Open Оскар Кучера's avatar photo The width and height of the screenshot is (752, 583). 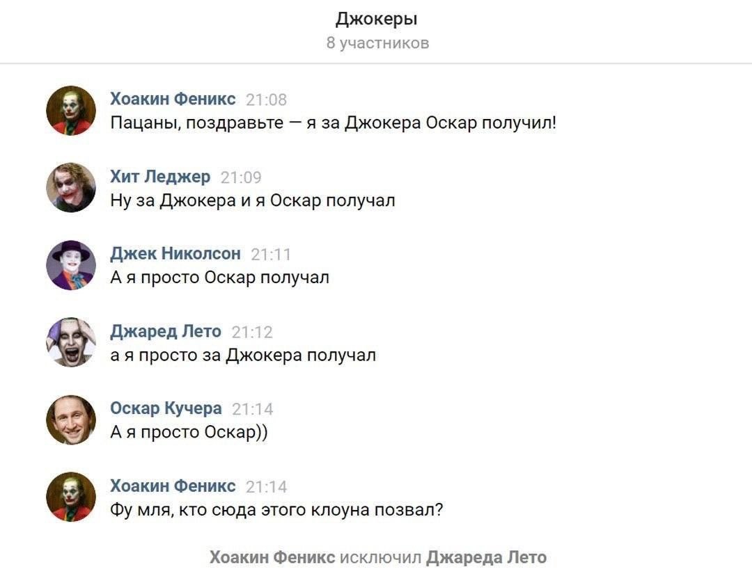71,420
